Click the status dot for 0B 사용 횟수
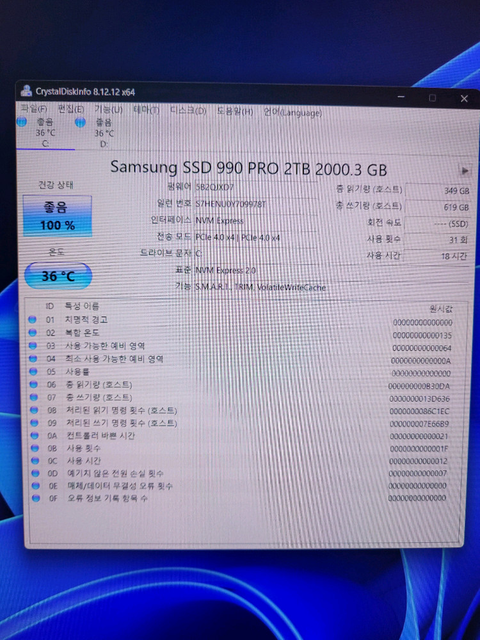The image size is (480, 640). tap(35, 448)
